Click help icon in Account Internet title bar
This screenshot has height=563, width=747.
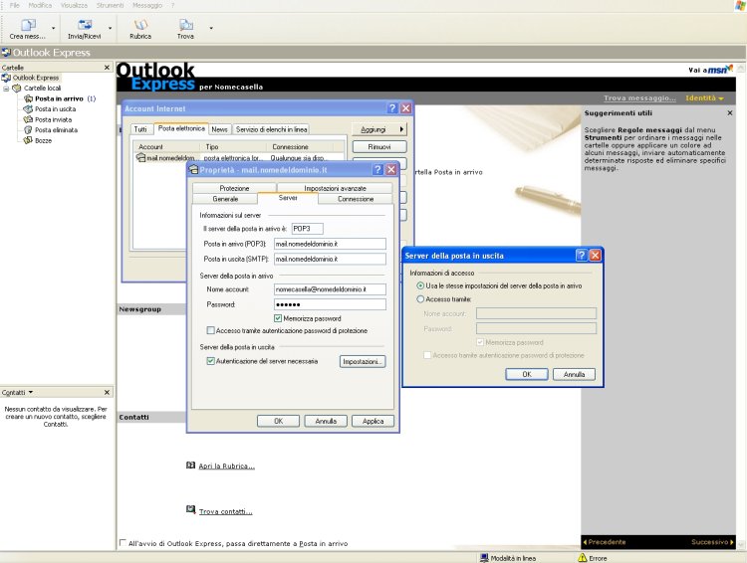click(x=391, y=108)
